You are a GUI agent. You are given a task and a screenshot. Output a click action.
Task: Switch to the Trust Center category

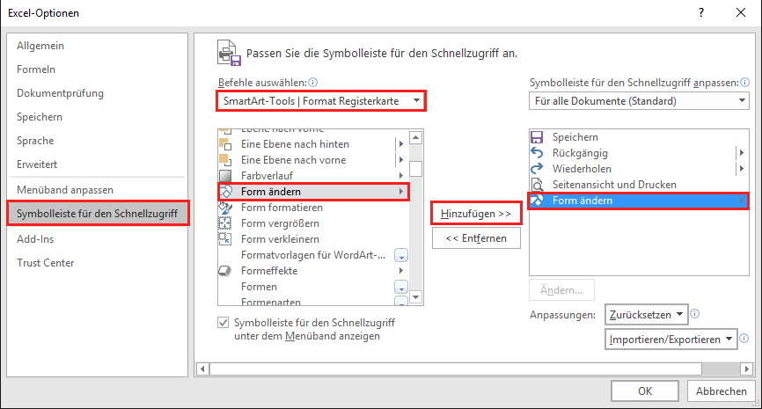46,263
